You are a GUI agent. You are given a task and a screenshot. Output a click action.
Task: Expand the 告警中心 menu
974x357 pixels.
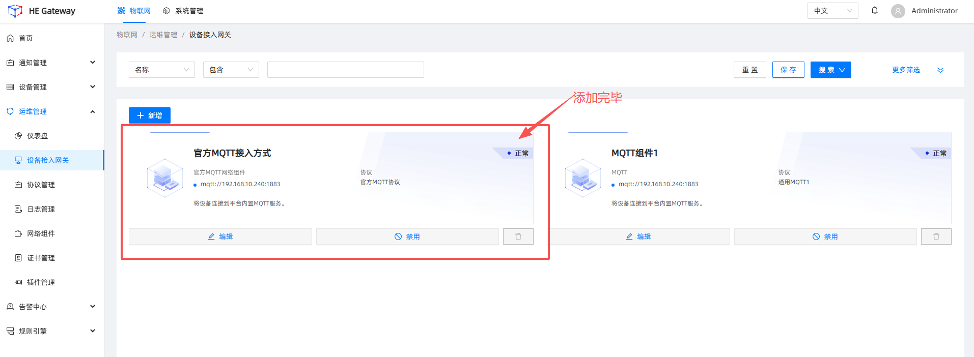click(52, 307)
